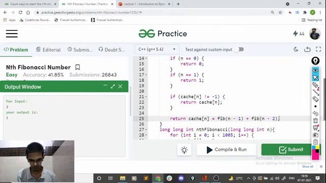Open the Doubt Support tab

click(112, 50)
